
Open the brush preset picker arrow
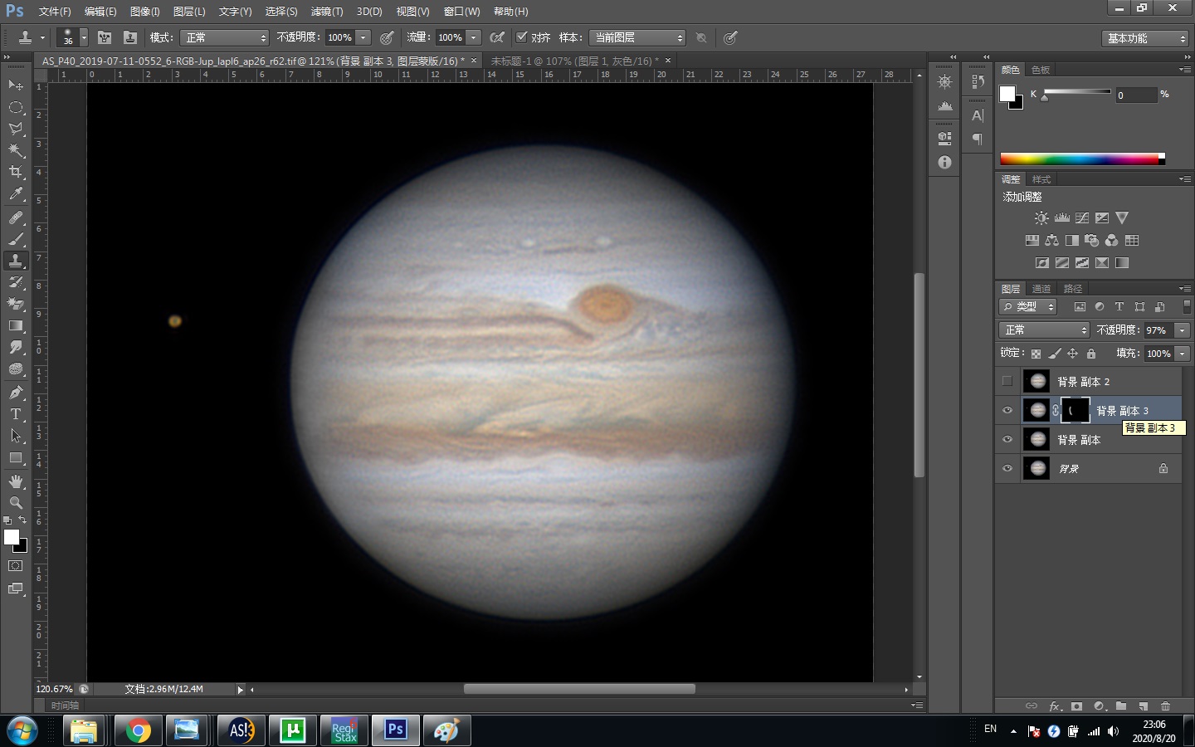point(83,37)
